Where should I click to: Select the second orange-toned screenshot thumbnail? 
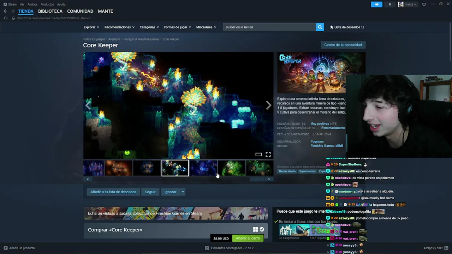[119, 168]
